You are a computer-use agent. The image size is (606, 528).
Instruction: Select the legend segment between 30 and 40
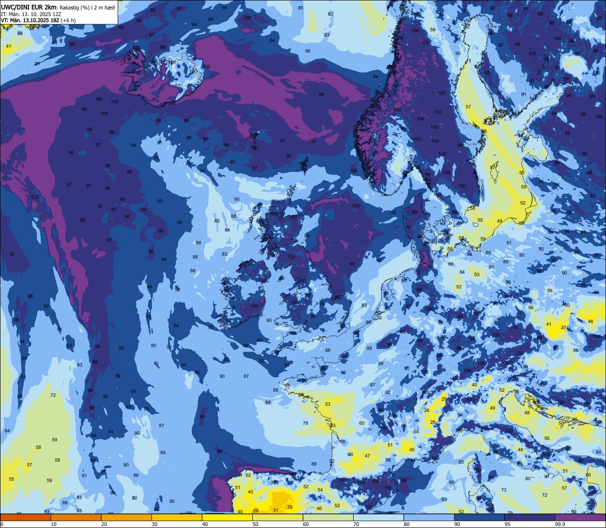[x=177, y=517]
